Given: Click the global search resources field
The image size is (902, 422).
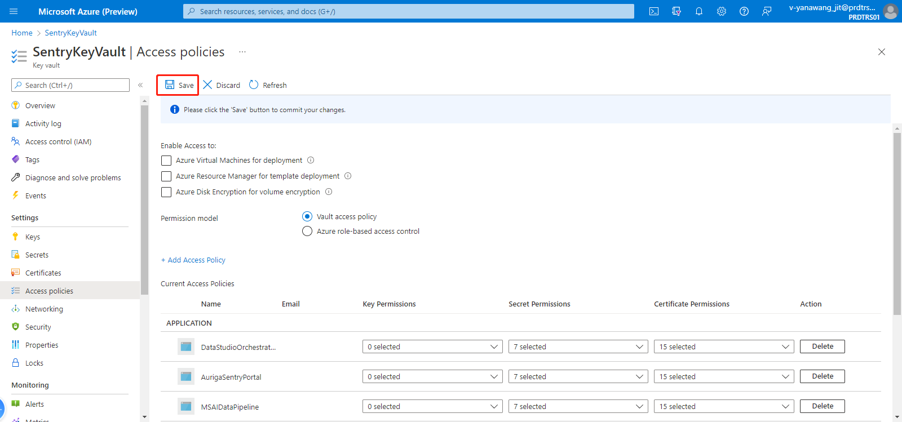Looking at the screenshot, I should pyautogui.click(x=409, y=11).
